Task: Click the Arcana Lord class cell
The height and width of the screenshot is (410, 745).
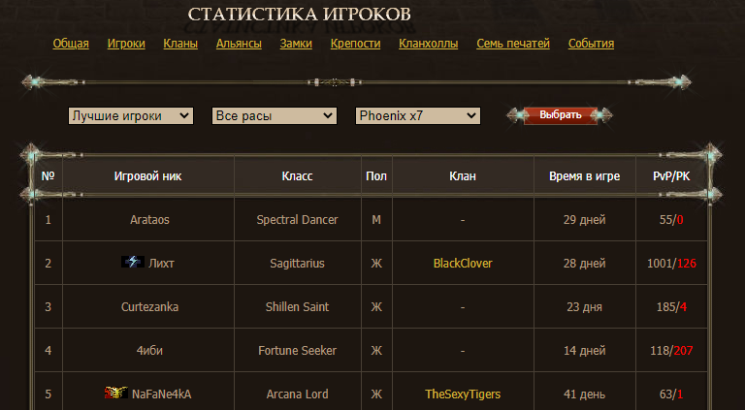Action: 298,394
